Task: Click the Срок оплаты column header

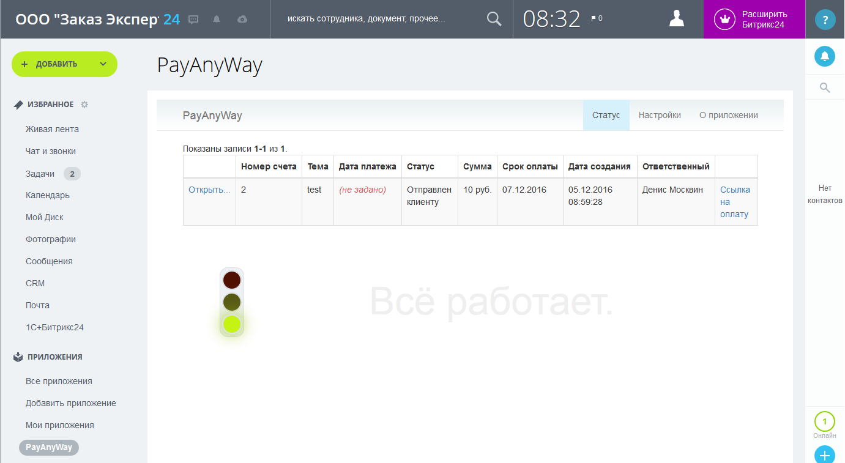Action: [530, 166]
